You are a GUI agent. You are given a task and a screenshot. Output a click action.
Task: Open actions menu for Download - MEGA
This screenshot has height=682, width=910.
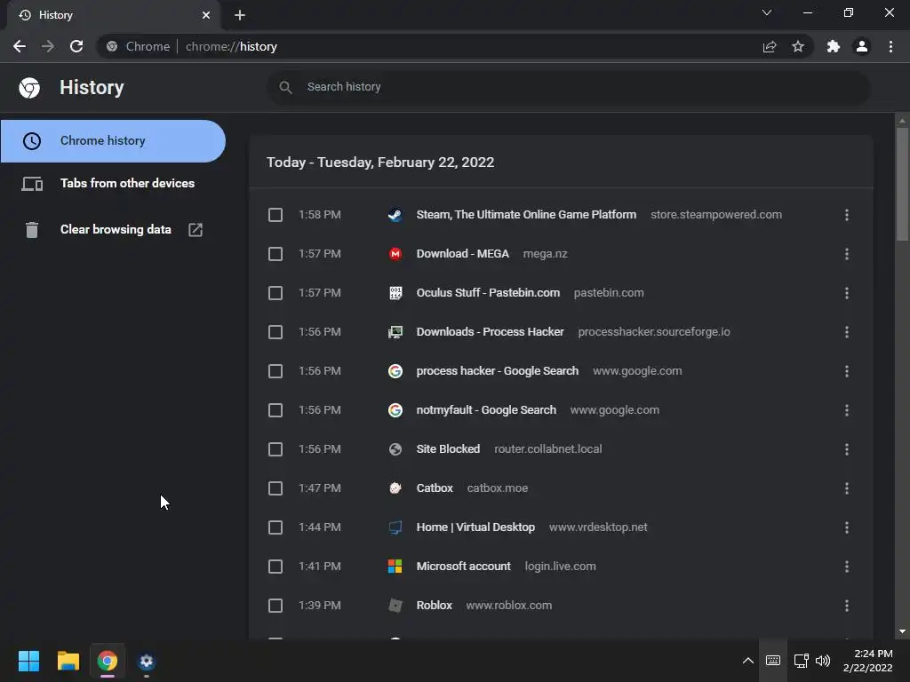click(847, 254)
